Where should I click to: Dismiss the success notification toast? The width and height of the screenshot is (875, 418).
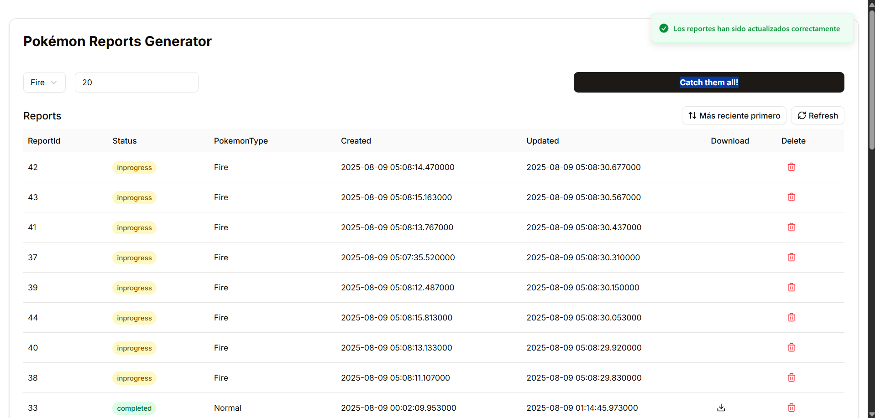tap(751, 28)
